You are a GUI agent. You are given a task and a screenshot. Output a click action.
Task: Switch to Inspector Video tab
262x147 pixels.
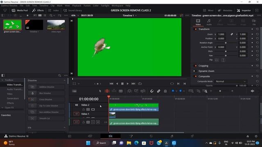(x=198, y=22)
